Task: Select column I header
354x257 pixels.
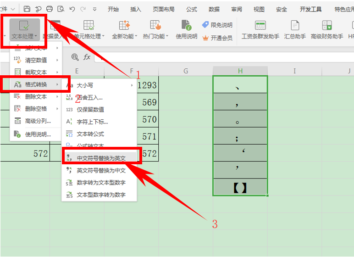Action: coord(295,71)
